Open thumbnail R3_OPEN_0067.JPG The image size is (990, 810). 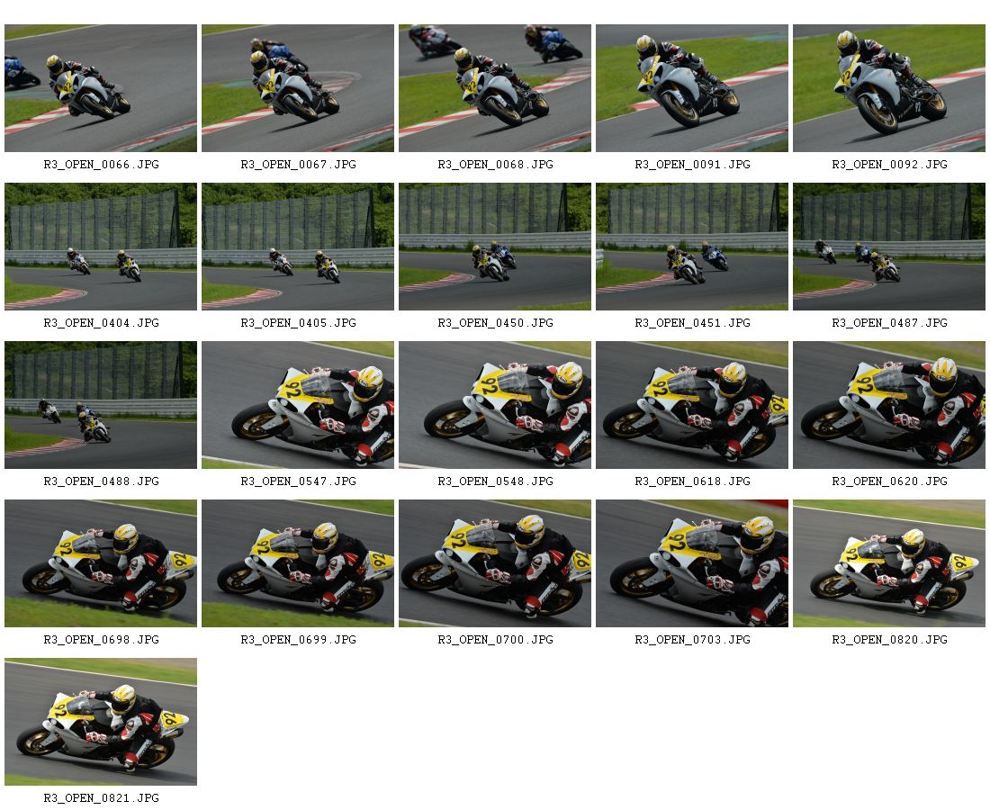coord(297,88)
